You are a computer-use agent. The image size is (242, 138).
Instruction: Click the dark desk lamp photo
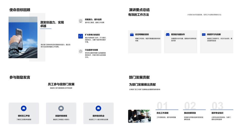pos(139,116)
